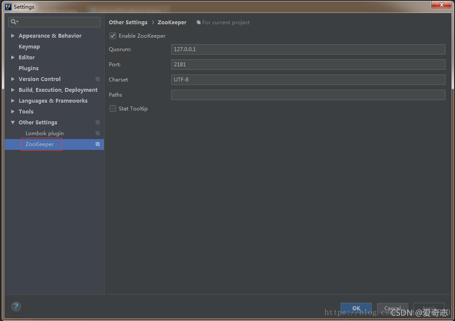The width and height of the screenshot is (455, 321).
Task: Click the Paths label
Action: [x=116, y=95]
